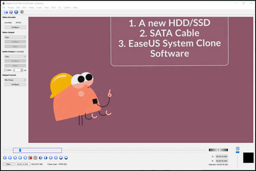256x171 pixels.
Task: Open the Video menu
Action: coord(31,8)
